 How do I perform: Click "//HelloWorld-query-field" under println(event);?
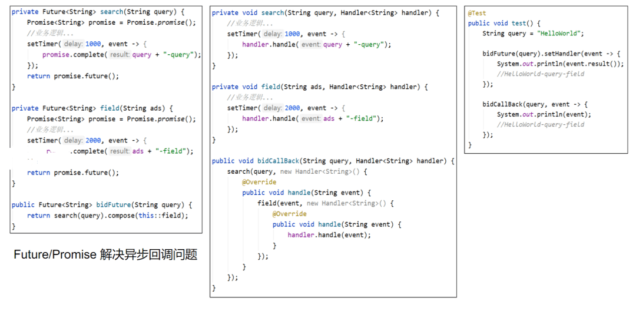(541, 125)
